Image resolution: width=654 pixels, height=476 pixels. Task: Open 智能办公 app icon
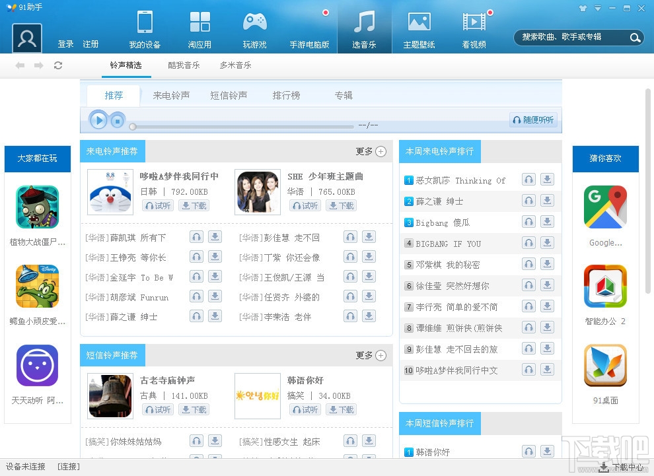click(x=605, y=287)
